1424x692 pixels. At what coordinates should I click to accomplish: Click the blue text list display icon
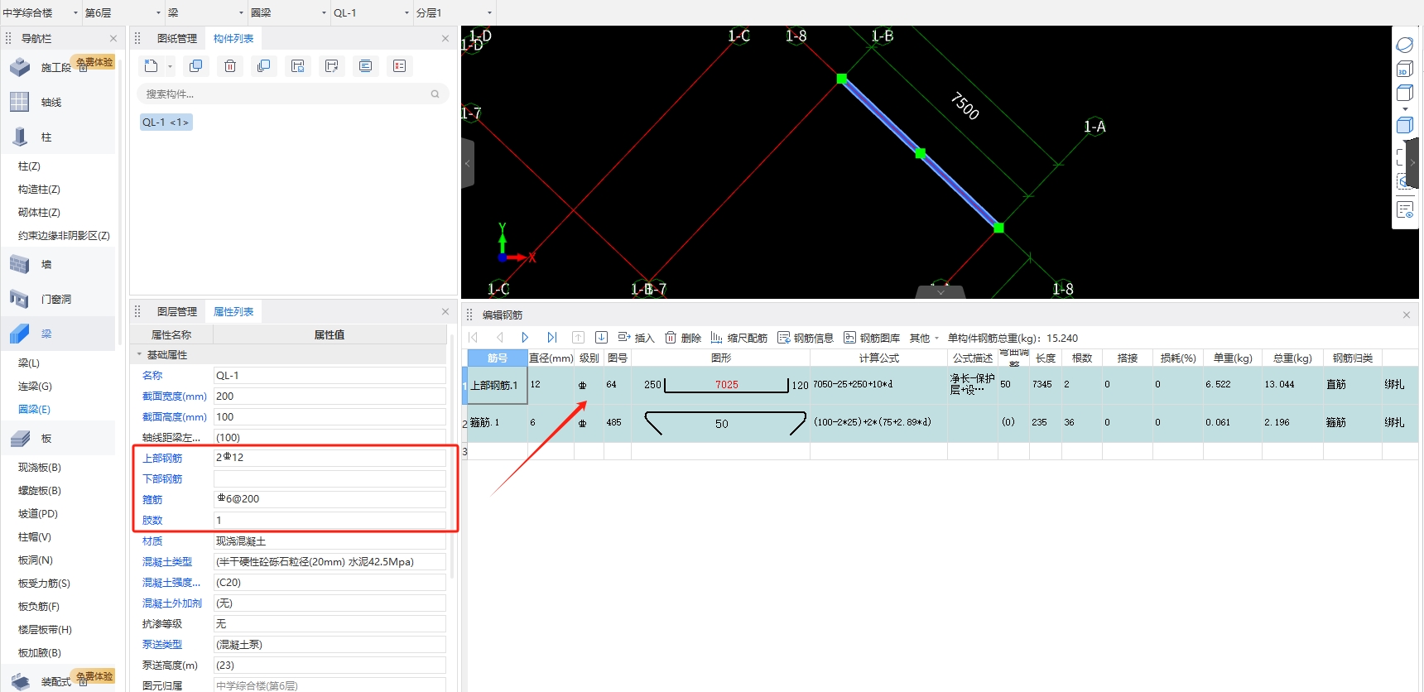click(x=366, y=66)
